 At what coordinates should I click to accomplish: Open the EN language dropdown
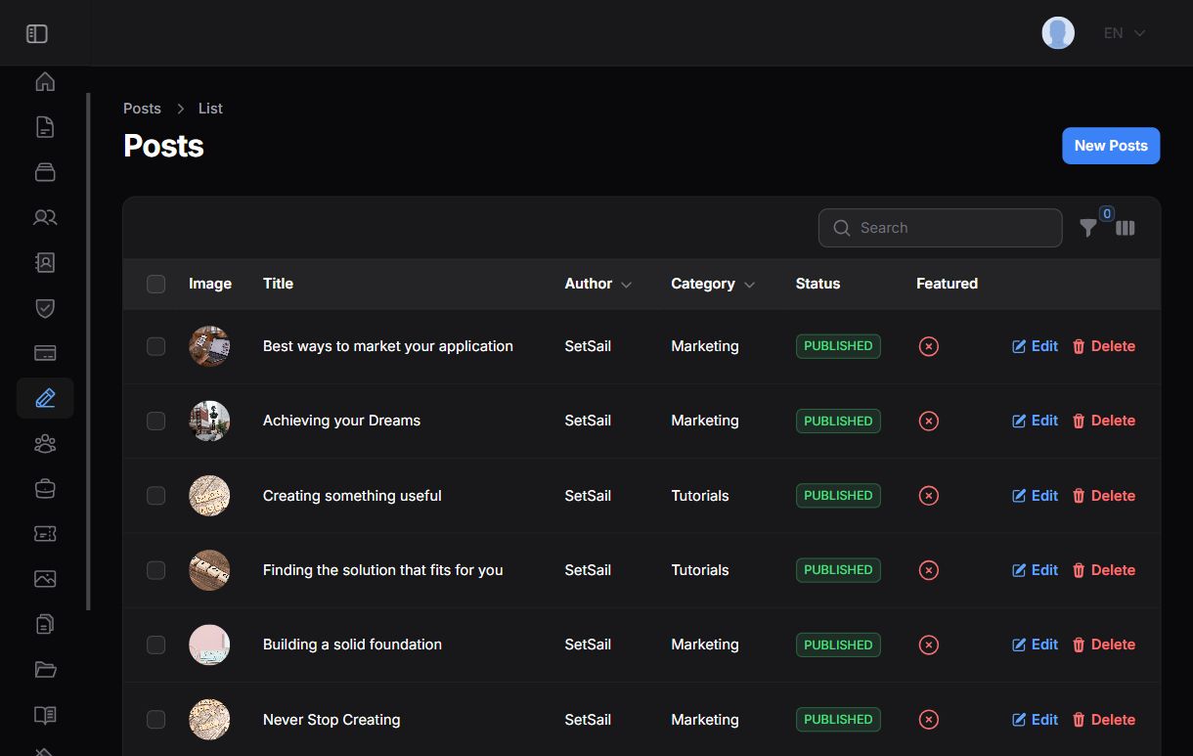(x=1124, y=33)
